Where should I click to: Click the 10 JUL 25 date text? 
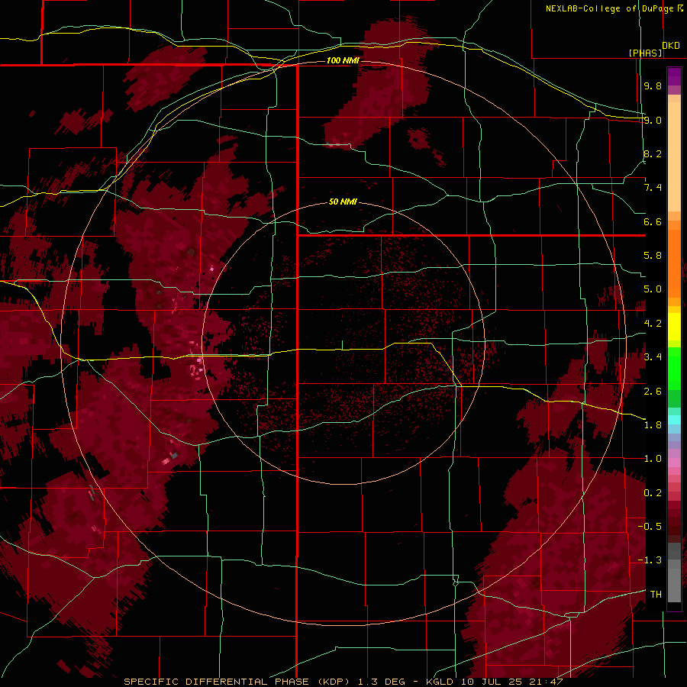click(x=491, y=682)
